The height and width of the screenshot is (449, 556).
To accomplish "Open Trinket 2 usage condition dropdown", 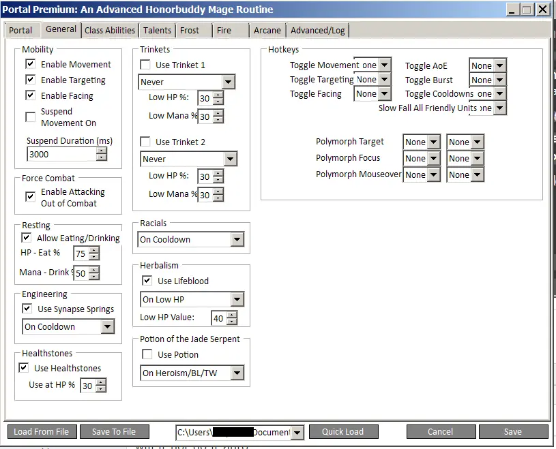I will [189, 159].
